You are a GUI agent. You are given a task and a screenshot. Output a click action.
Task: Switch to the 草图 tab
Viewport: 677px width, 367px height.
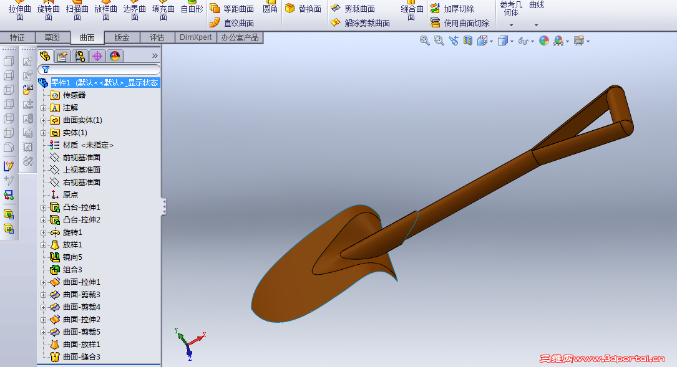(x=52, y=37)
